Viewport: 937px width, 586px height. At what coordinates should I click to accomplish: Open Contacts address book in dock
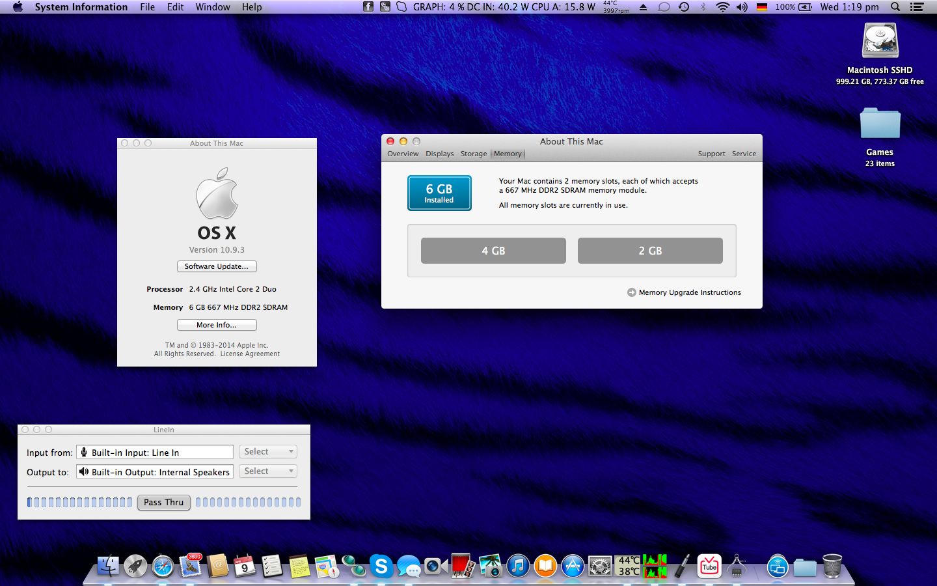(x=217, y=566)
